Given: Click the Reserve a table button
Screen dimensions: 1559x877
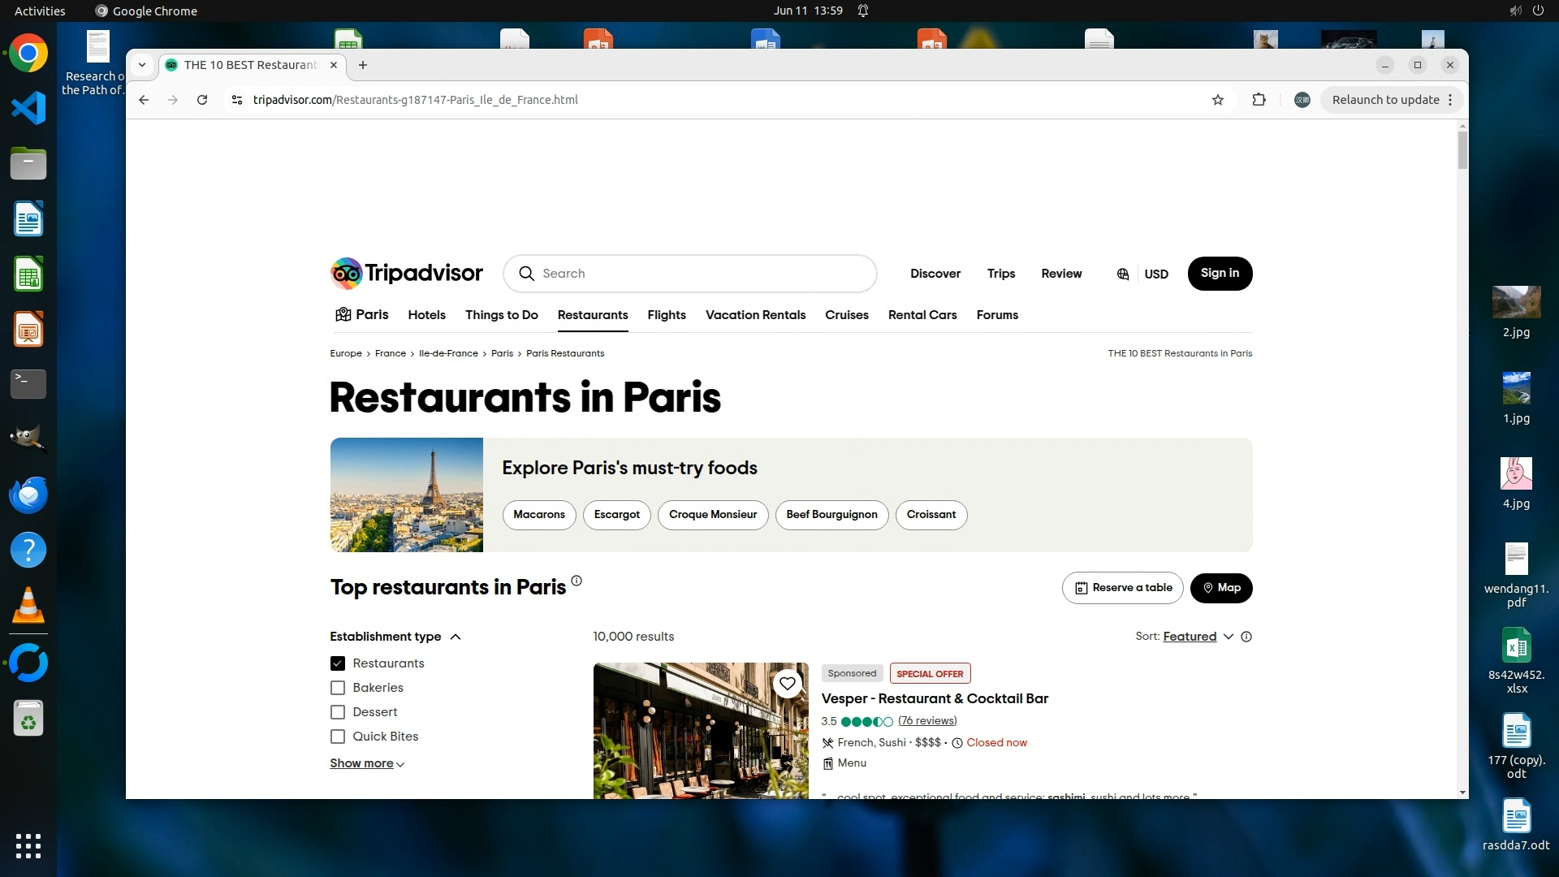Looking at the screenshot, I should pyautogui.click(x=1122, y=588).
